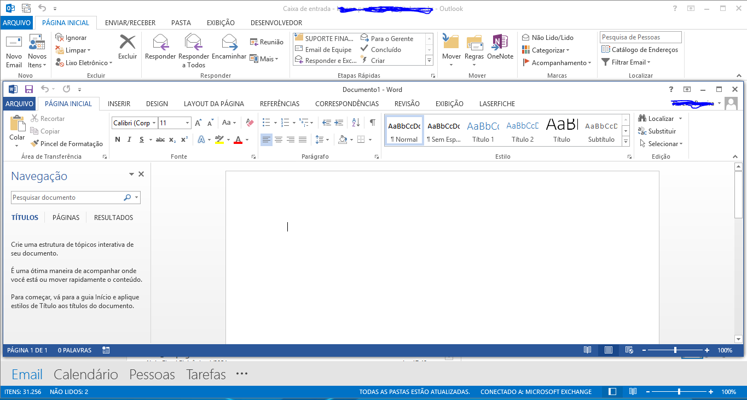
Task: Click Reunião reply in Outlook
Action: click(x=267, y=42)
